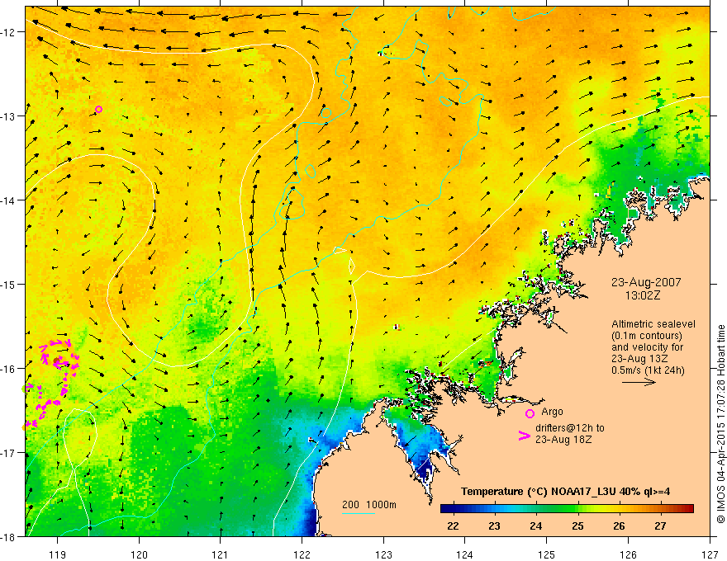Click the longitude axis label 126
Screen dimensions: 727x561
click(x=628, y=554)
